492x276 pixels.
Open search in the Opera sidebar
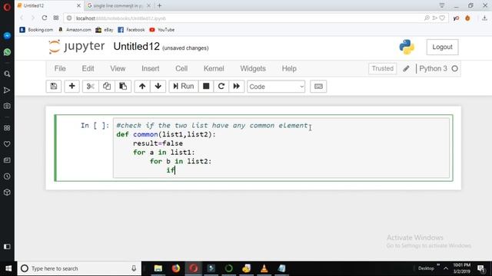(x=7, y=74)
